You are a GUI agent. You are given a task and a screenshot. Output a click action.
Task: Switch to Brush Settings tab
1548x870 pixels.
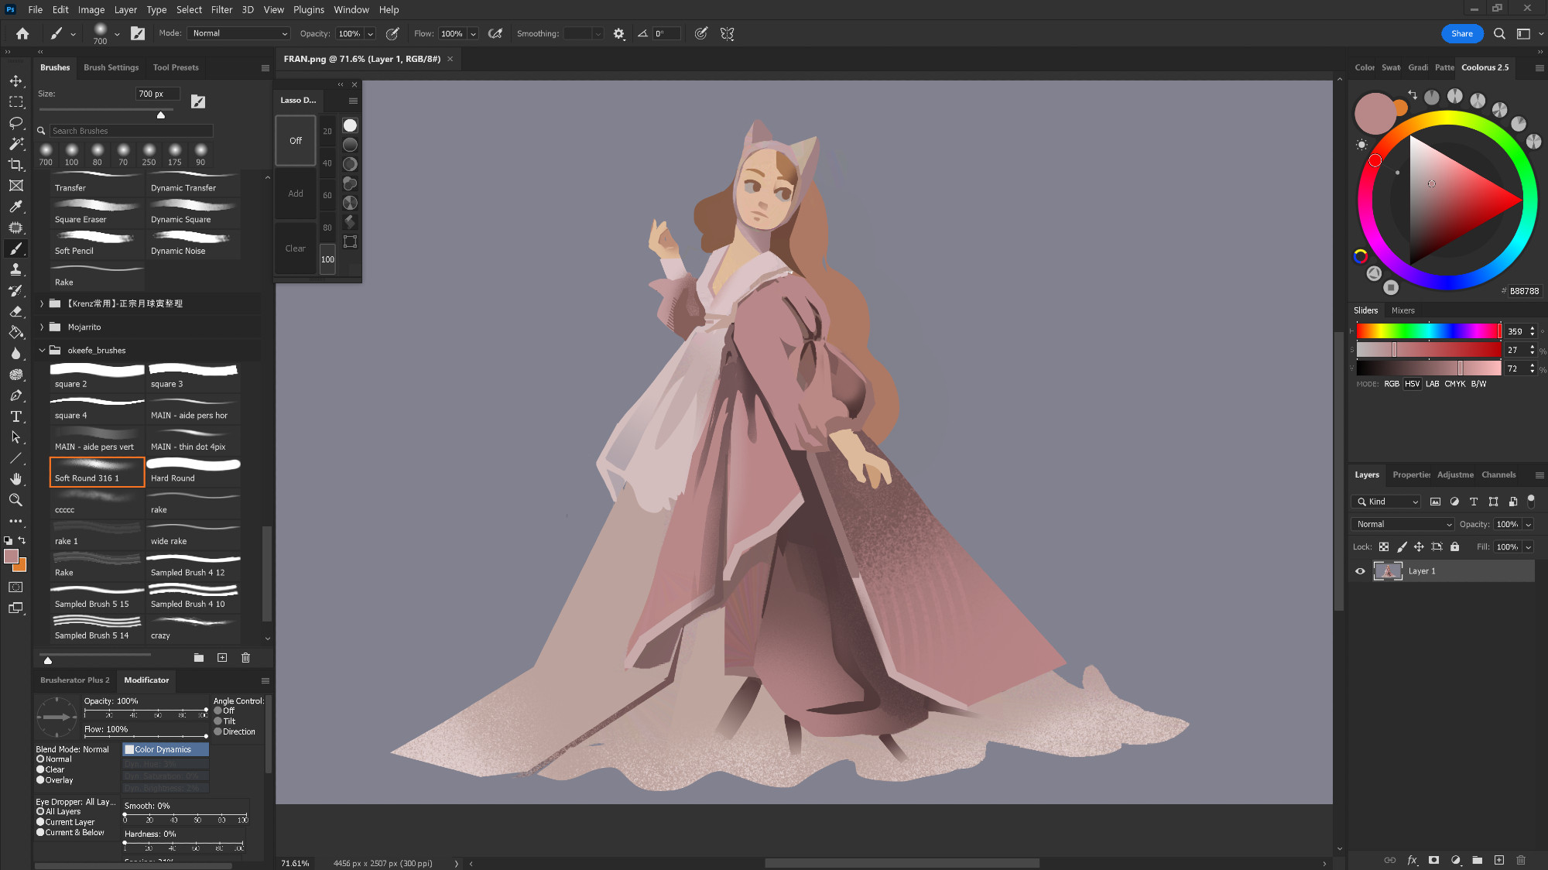111,67
